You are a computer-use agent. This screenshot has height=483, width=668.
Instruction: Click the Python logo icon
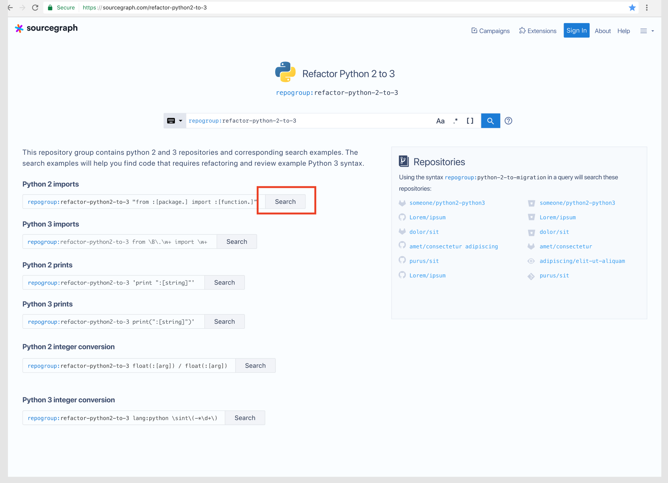tap(285, 72)
